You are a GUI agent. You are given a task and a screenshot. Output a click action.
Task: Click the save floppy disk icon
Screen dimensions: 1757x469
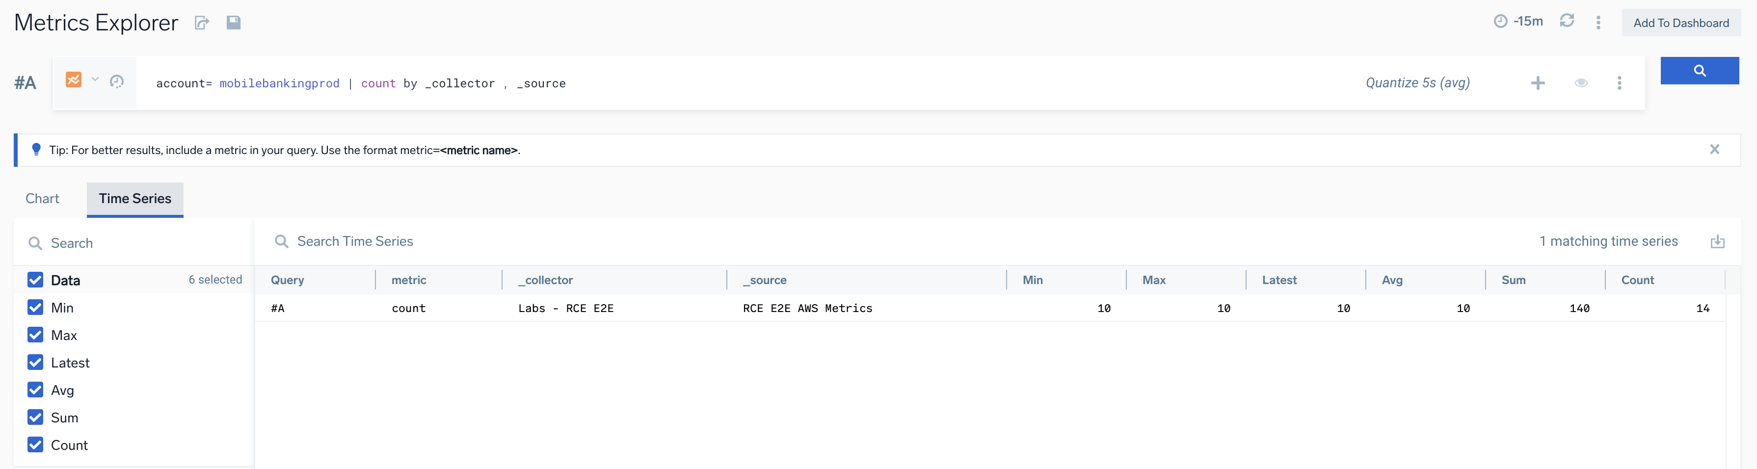(x=233, y=23)
